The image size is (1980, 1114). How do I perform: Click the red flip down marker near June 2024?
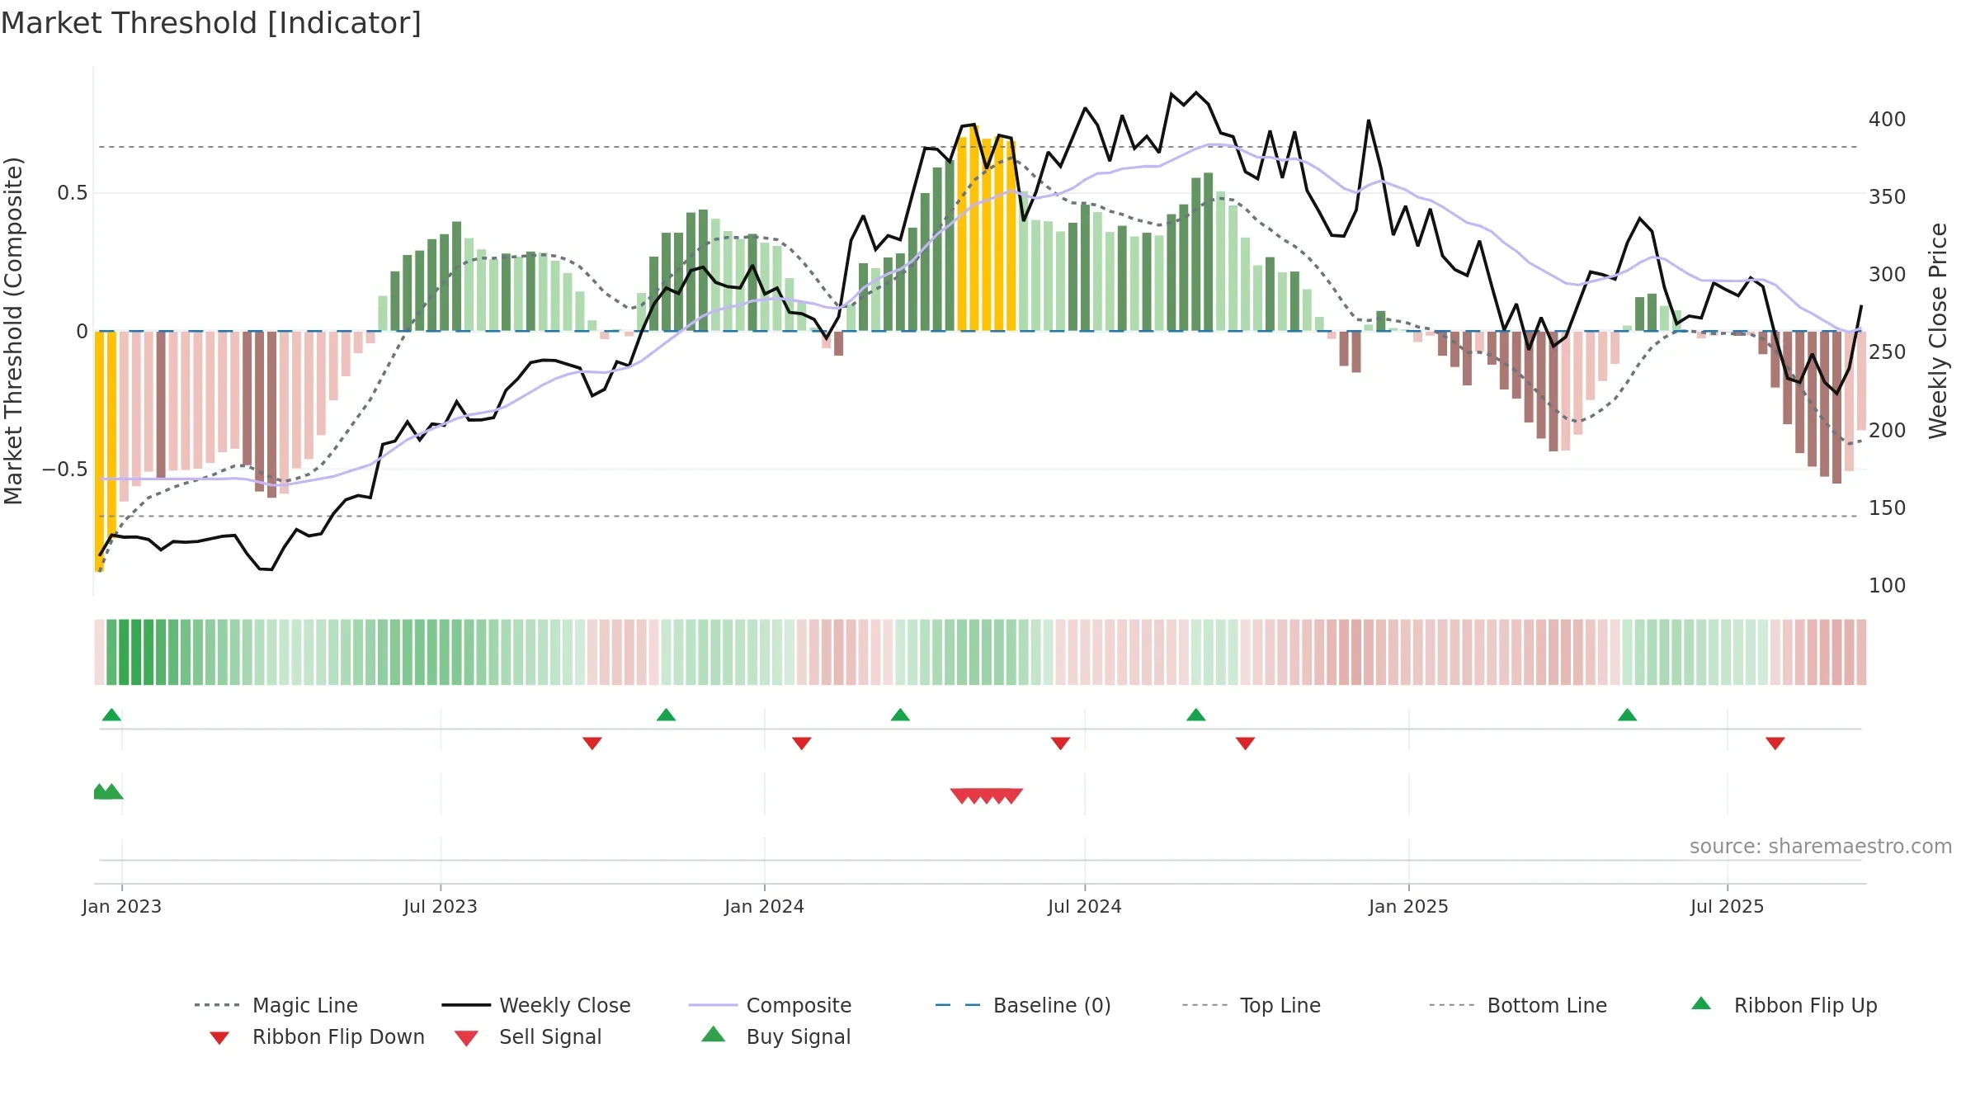coord(1061,743)
